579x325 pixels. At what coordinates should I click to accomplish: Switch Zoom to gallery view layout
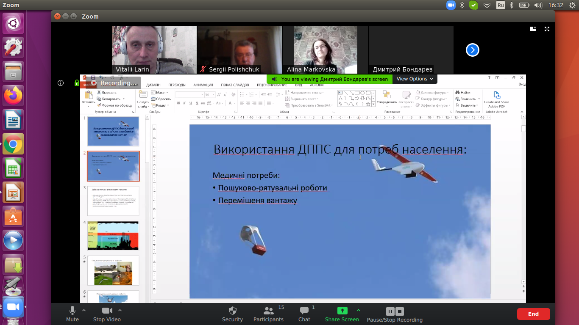point(533,29)
